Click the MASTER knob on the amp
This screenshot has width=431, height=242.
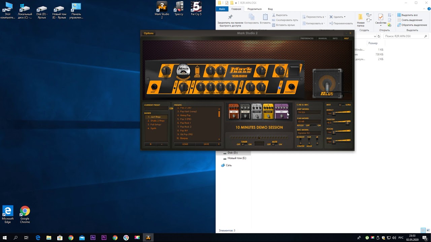pyautogui.click(x=280, y=71)
